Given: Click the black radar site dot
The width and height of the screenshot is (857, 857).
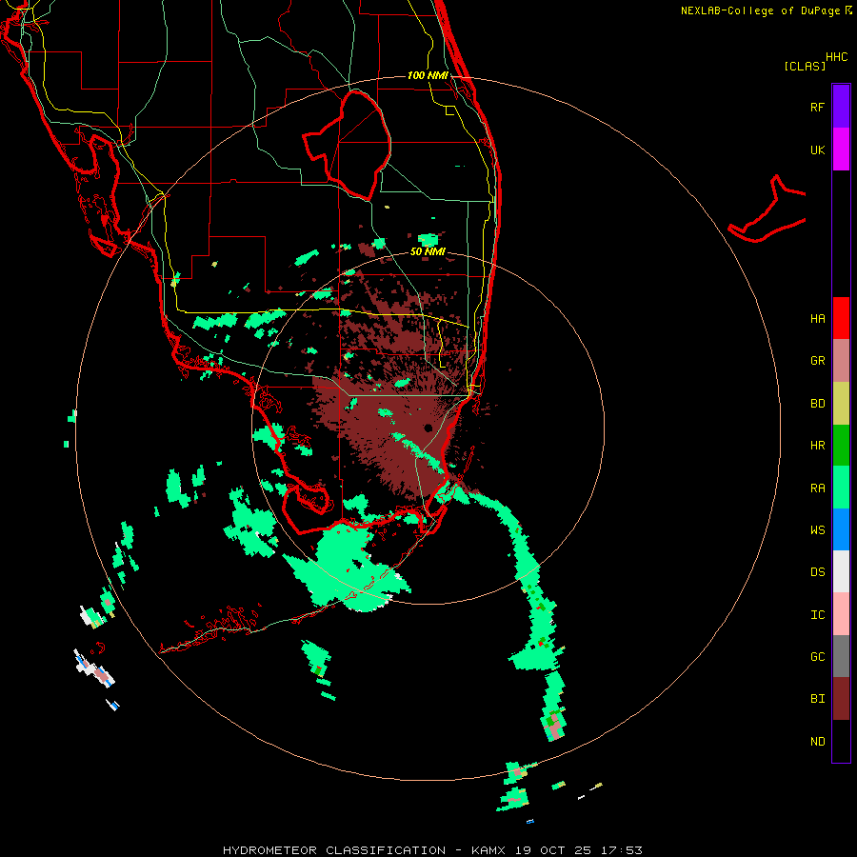Looking at the screenshot, I should point(428,428).
